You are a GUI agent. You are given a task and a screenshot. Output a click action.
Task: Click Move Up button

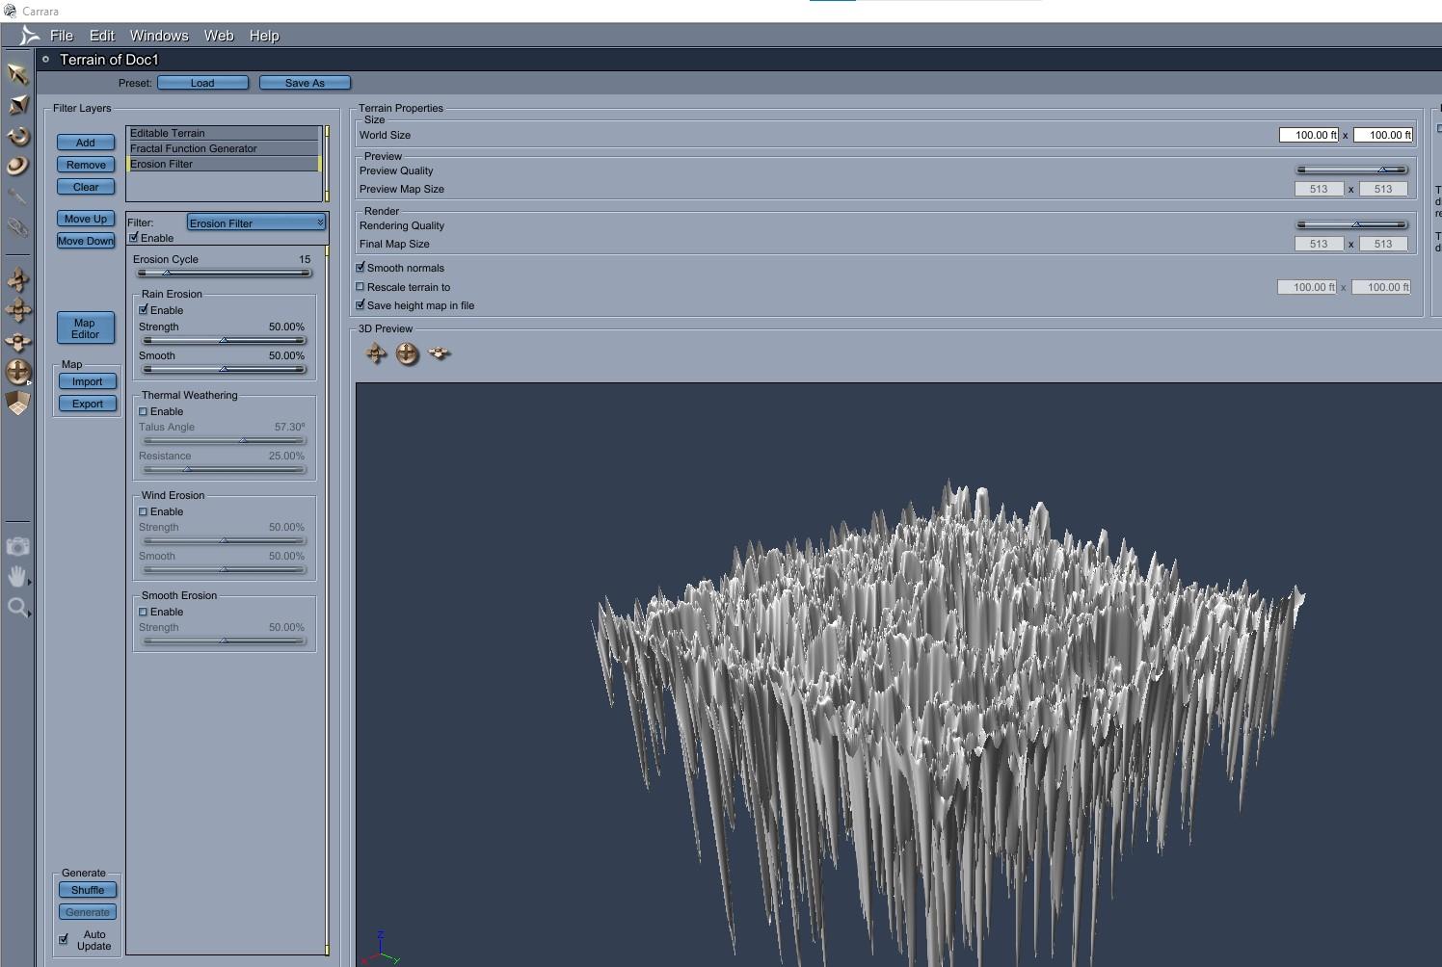coord(86,219)
